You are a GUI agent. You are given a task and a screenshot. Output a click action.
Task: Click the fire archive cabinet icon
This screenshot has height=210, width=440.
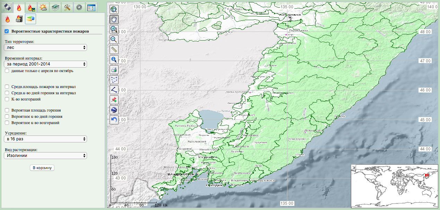click(19, 19)
